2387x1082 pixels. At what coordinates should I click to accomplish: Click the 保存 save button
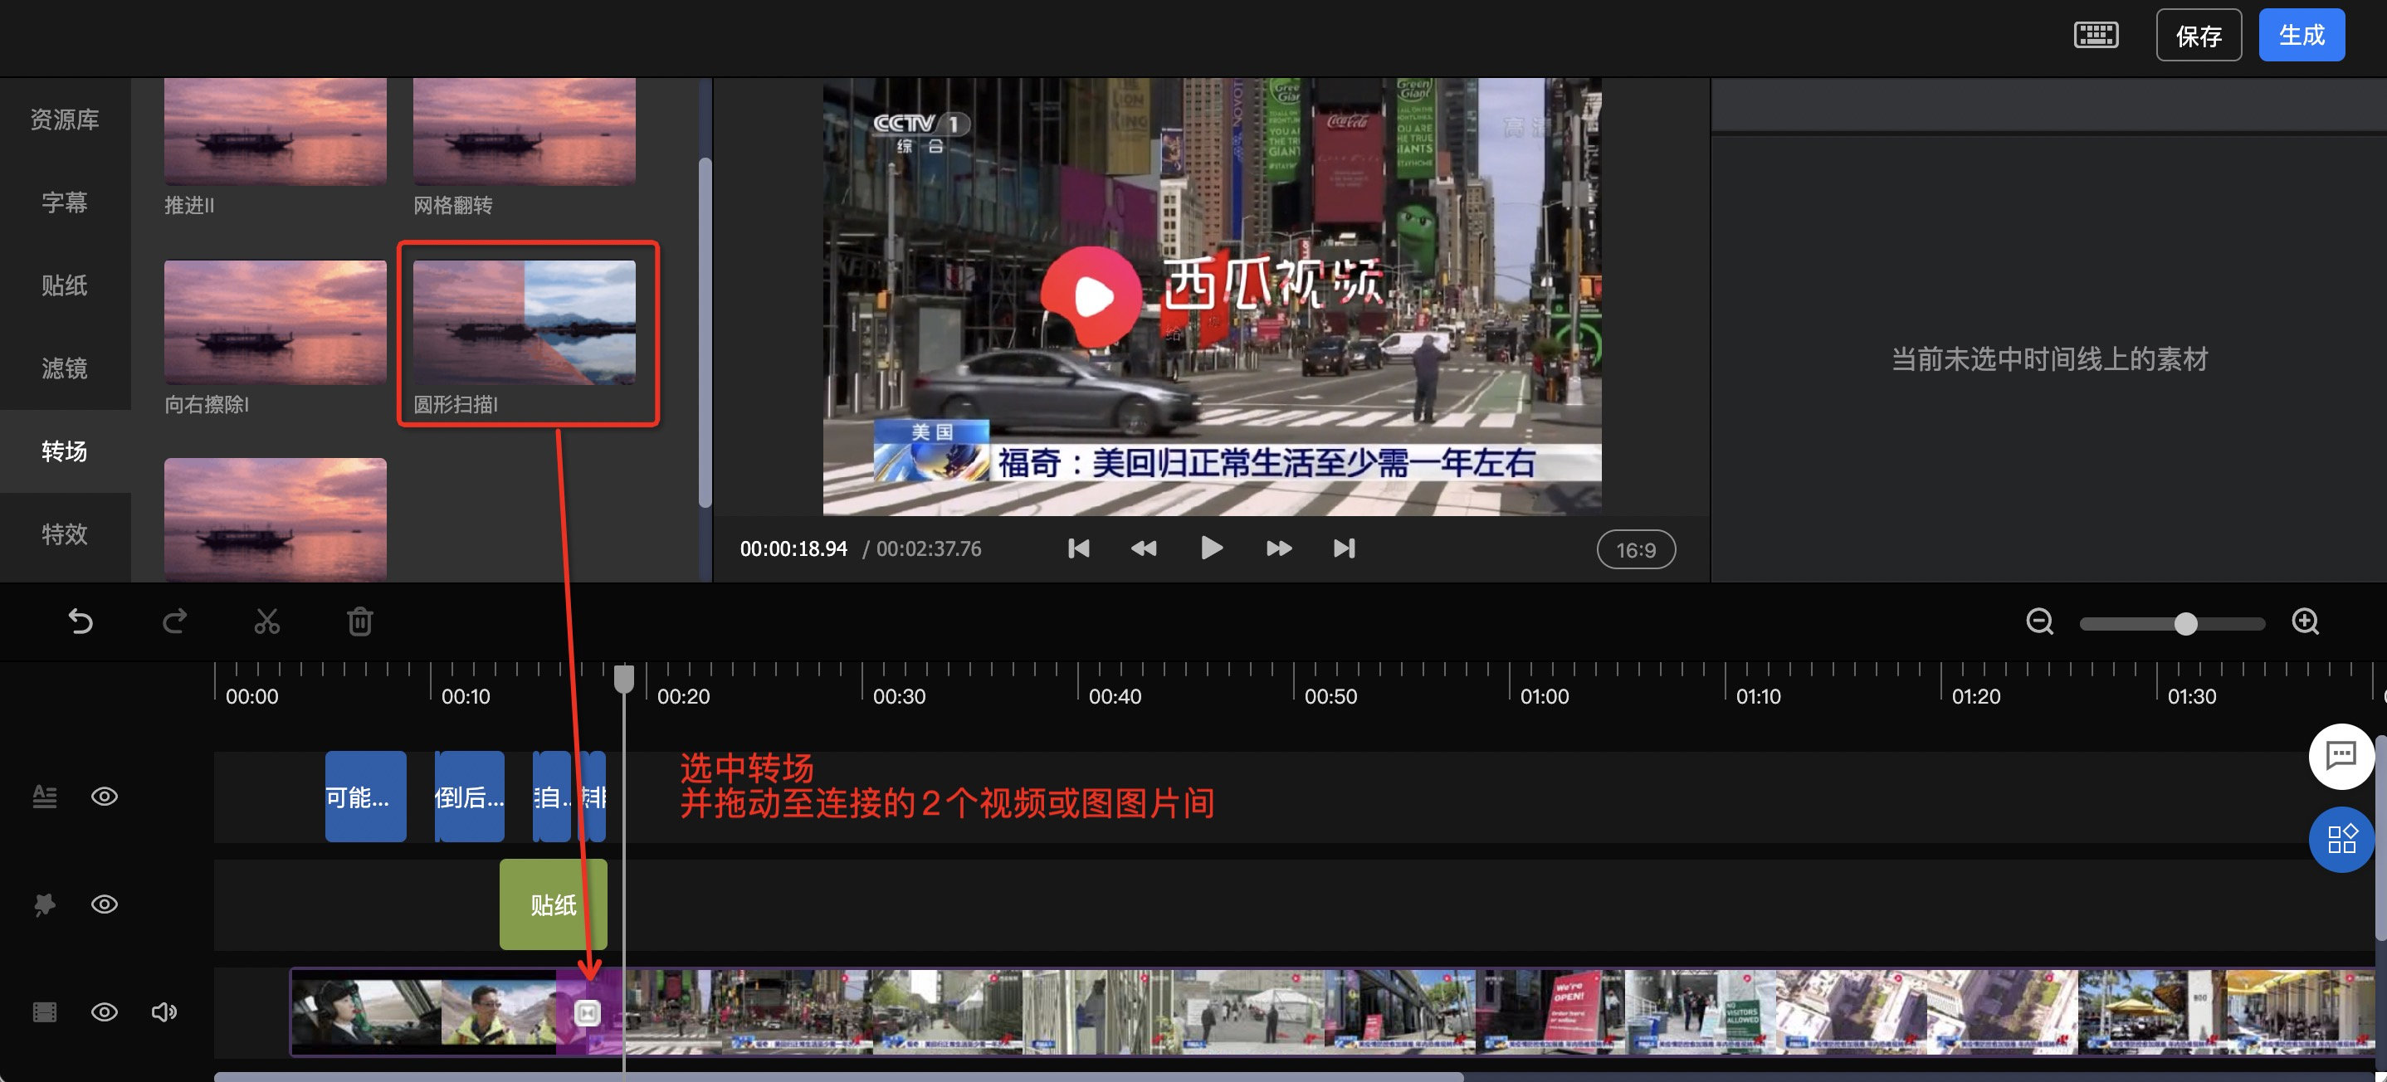click(2198, 35)
